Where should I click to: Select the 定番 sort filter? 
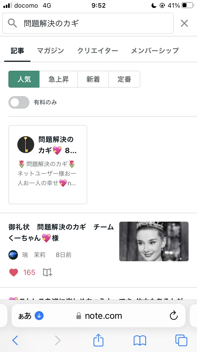pos(124,79)
